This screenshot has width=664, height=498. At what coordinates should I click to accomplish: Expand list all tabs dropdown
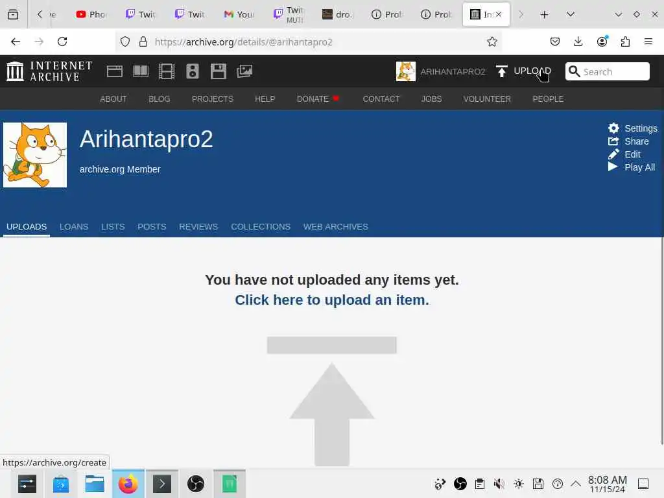click(571, 14)
